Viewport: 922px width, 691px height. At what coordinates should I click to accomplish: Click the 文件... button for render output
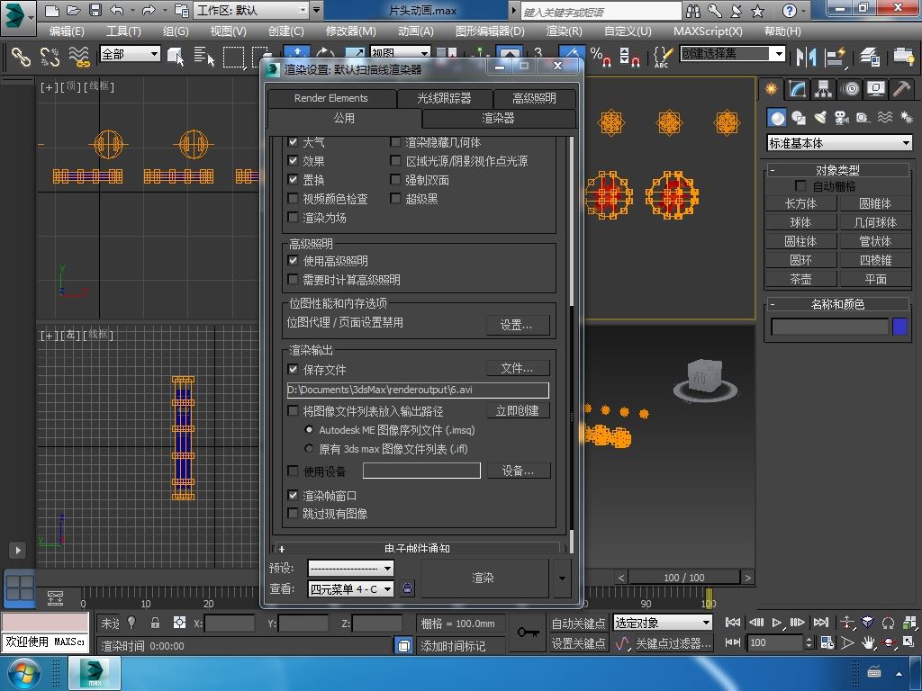pos(517,368)
